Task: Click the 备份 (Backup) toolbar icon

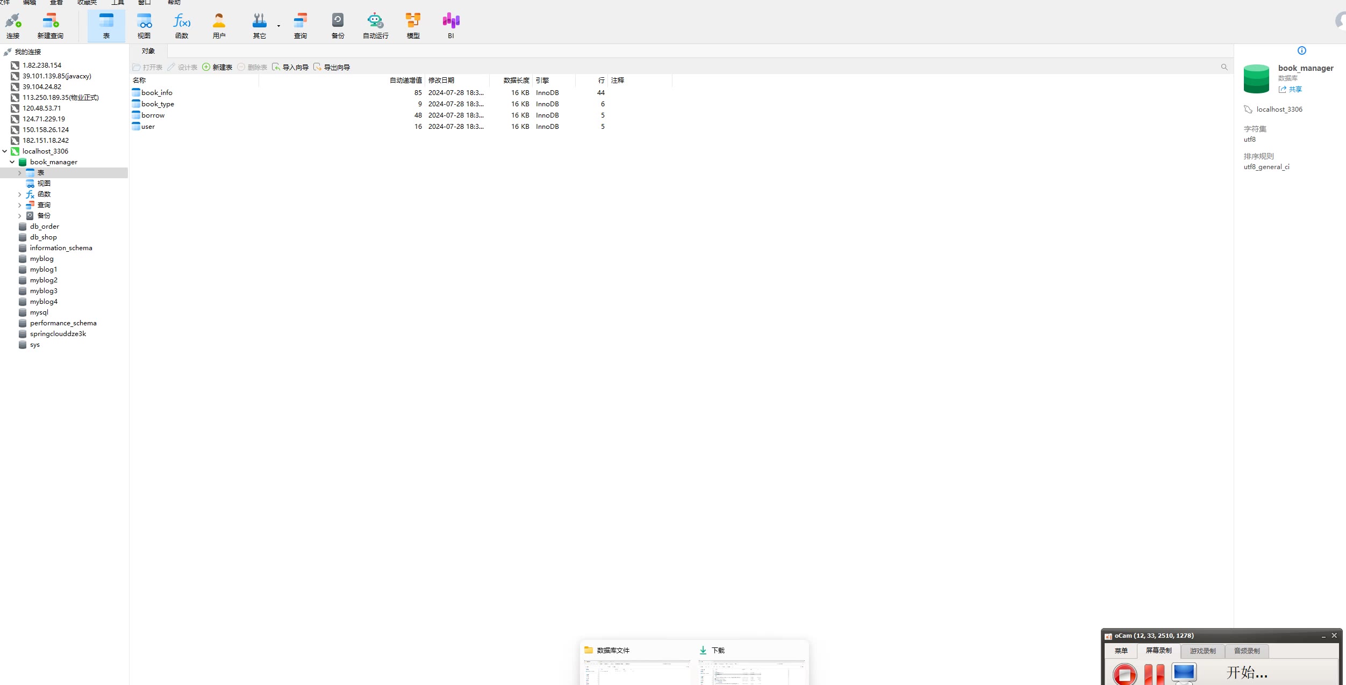Action: 338,21
